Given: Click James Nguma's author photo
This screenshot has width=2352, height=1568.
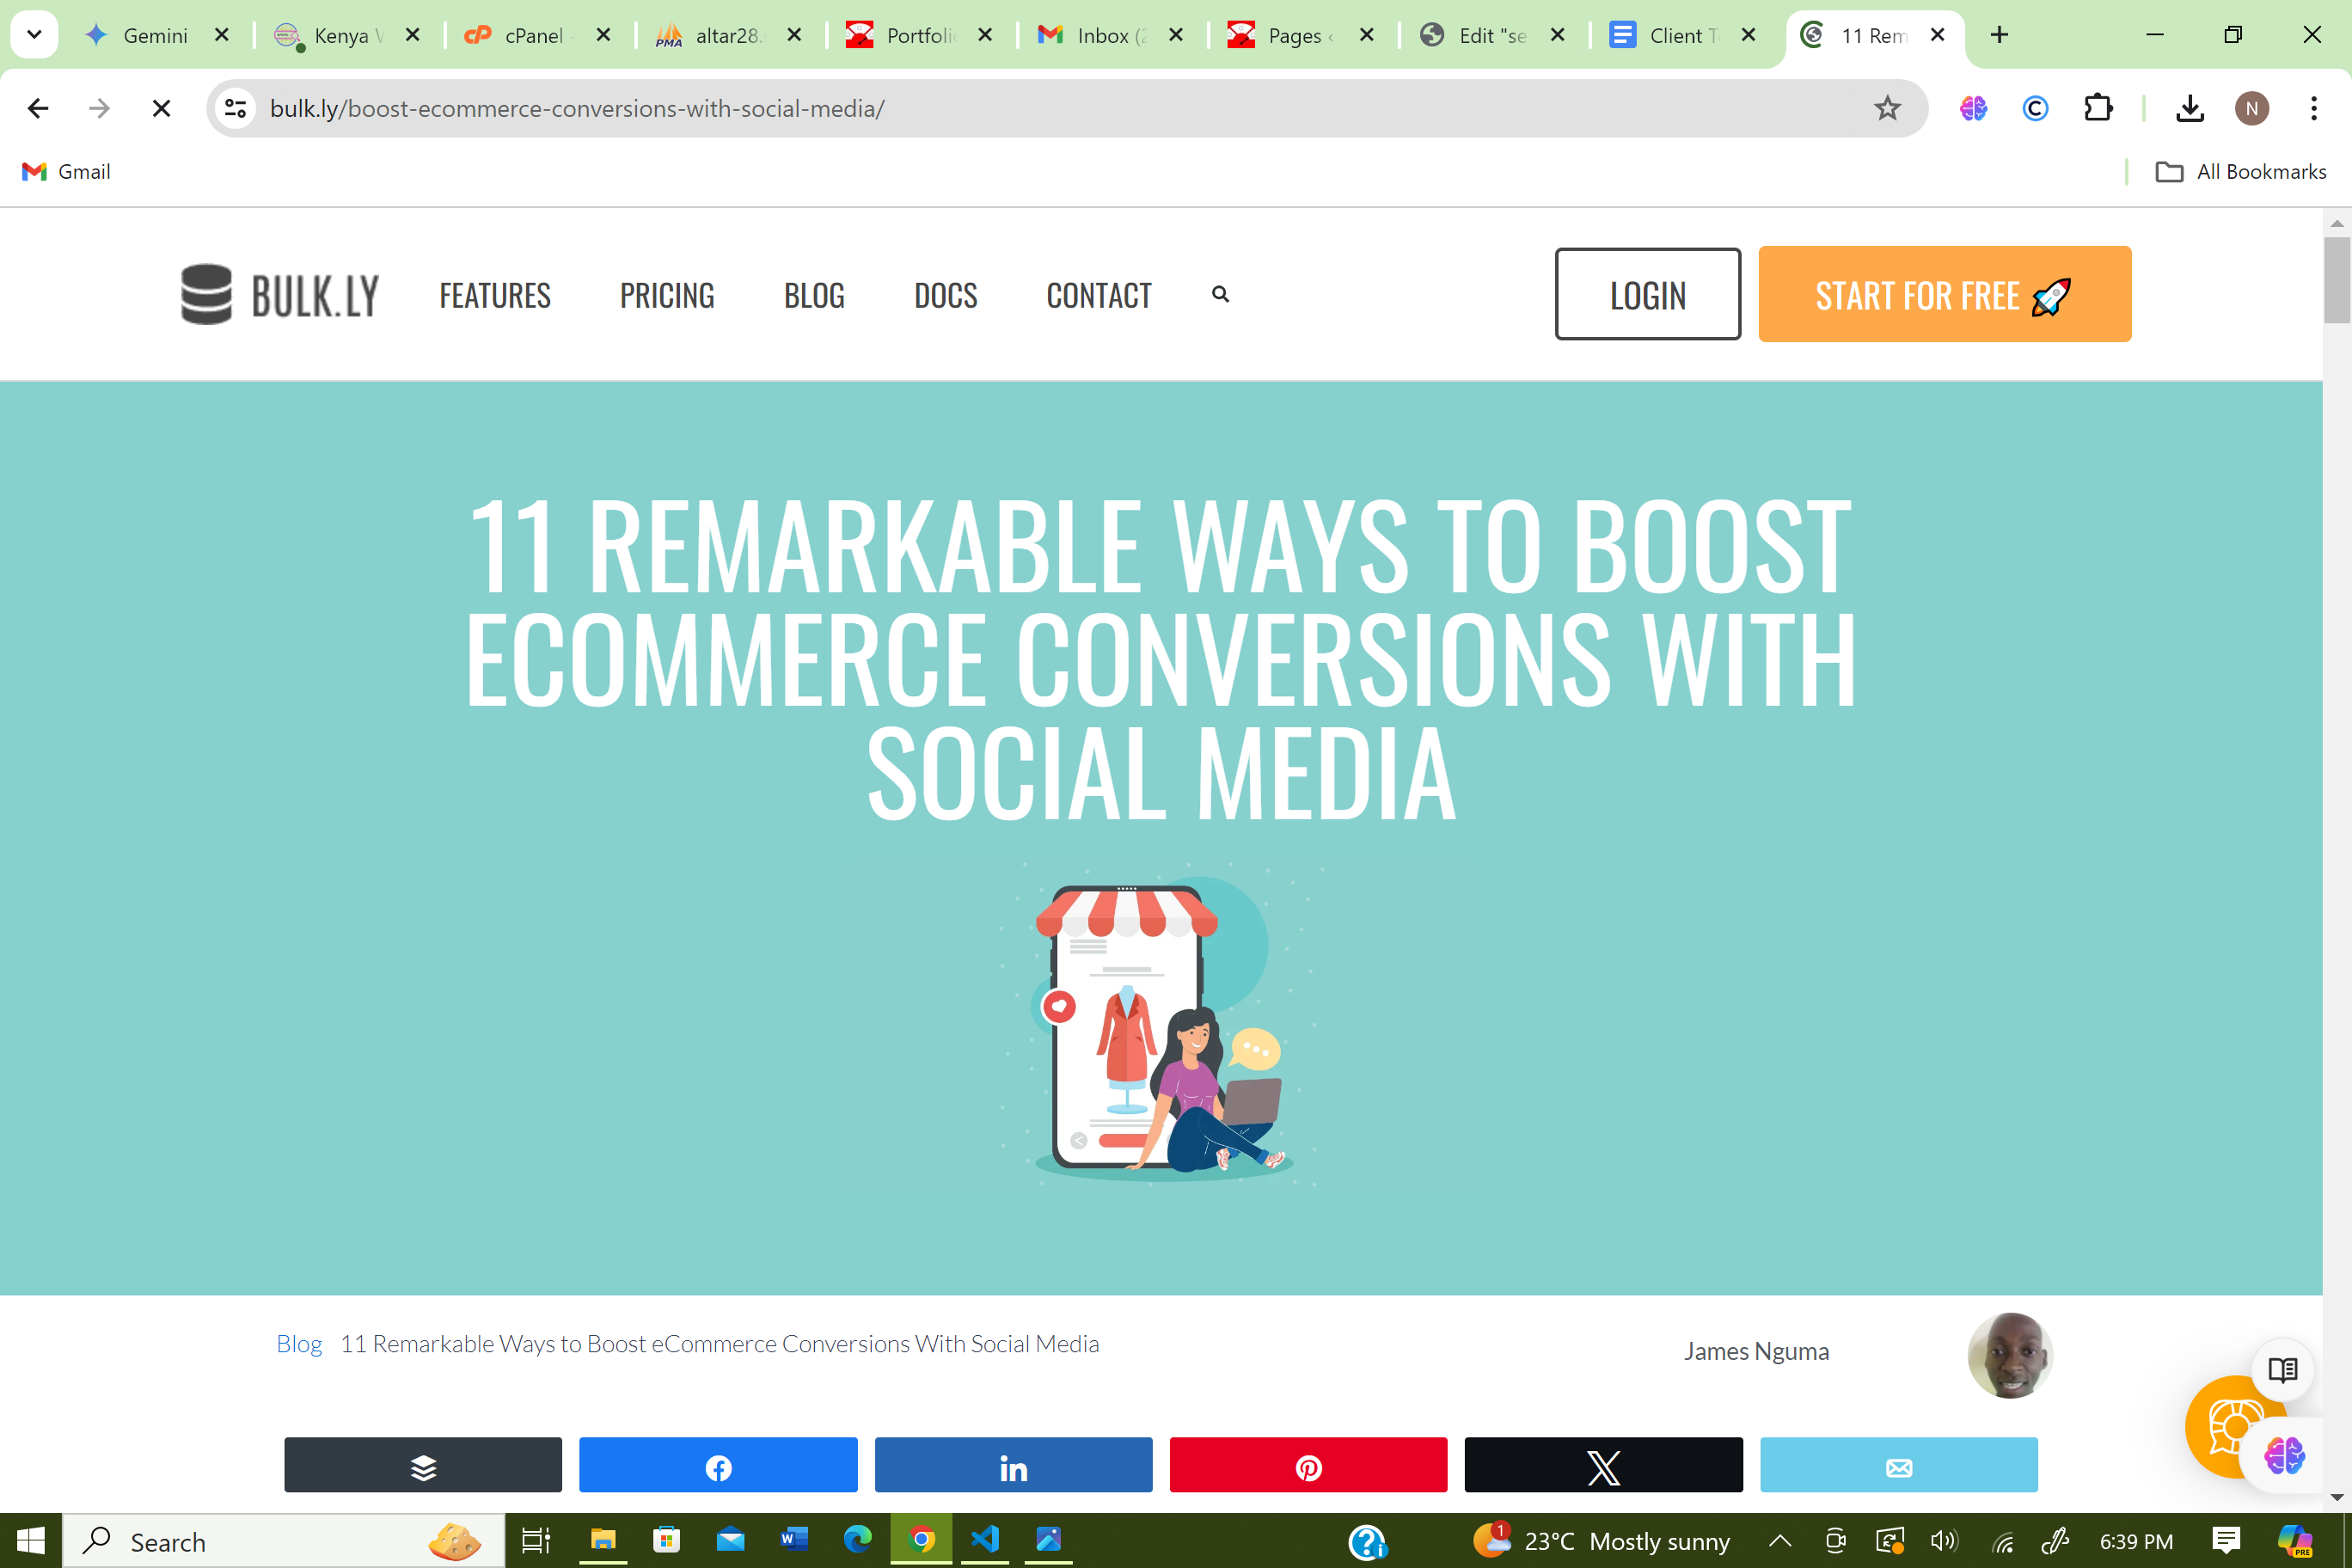Looking at the screenshot, I should point(2010,1355).
